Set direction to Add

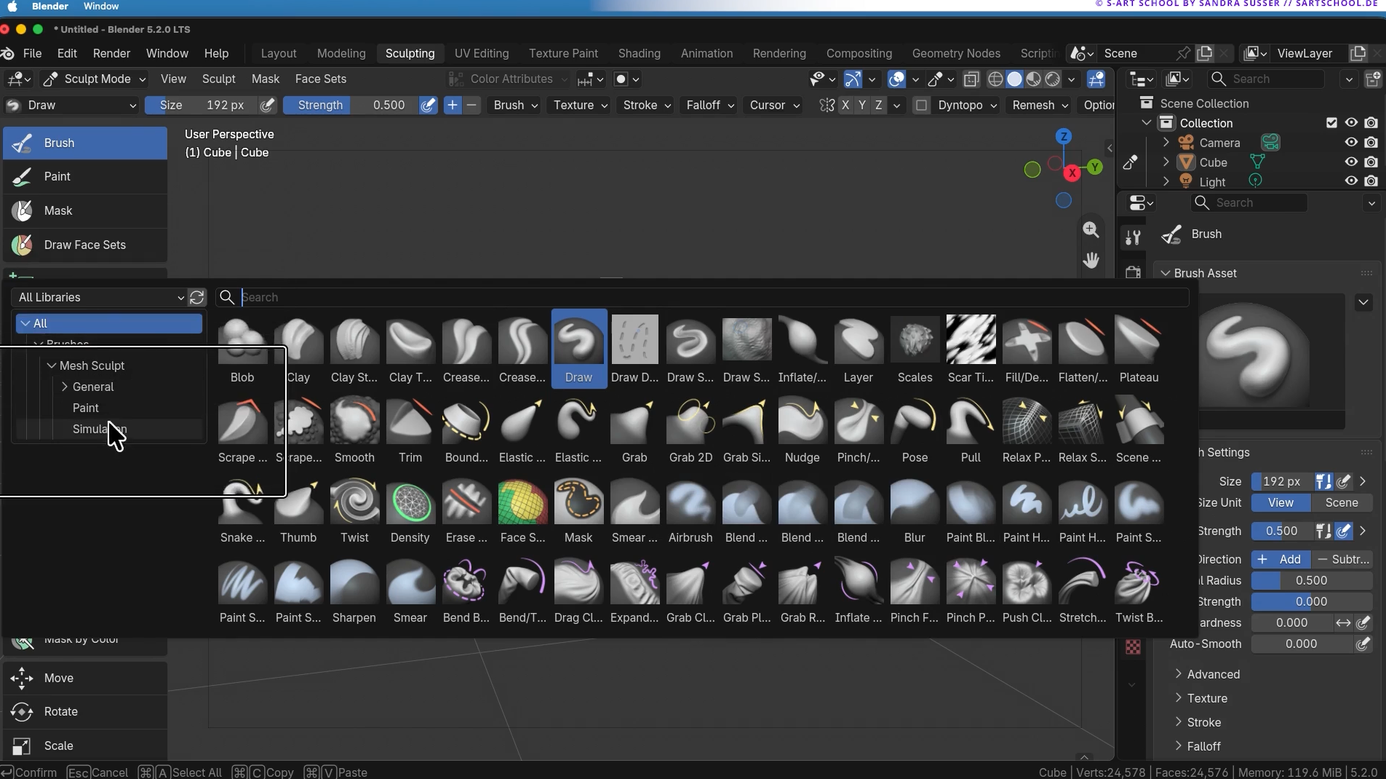(1281, 559)
